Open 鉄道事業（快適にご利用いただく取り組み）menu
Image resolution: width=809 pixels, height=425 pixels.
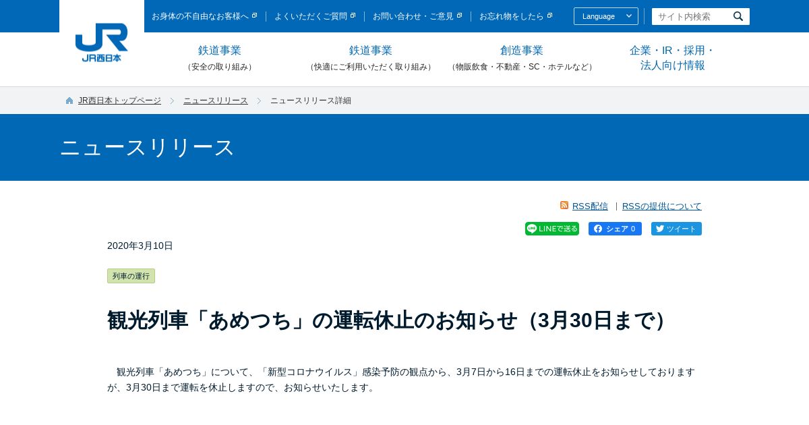(x=371, y=58)
